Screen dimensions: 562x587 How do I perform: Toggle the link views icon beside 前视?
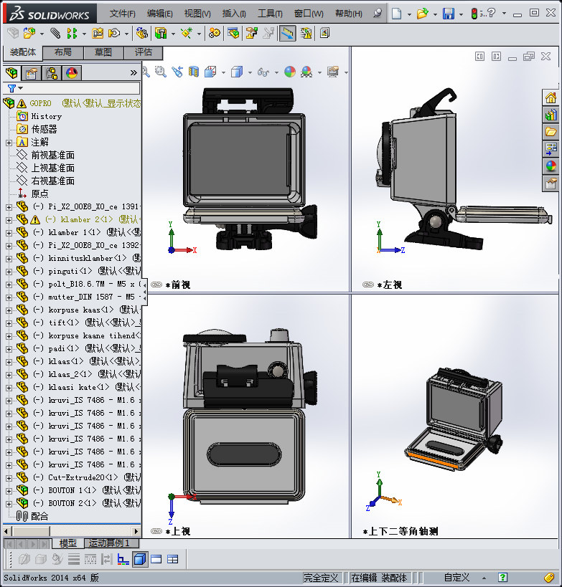click(156, 285)
